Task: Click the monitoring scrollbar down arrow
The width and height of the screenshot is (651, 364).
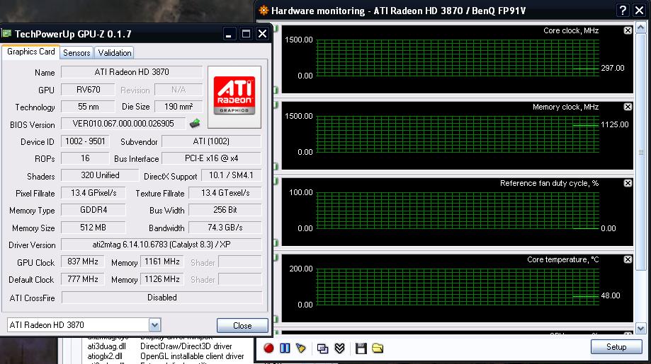Action: (640, 329)
